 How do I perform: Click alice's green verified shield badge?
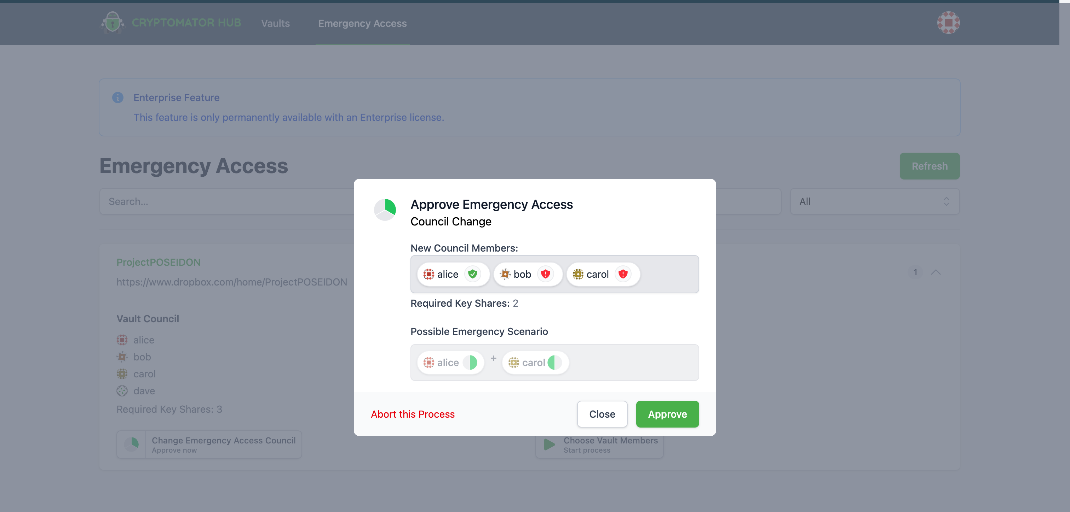[x=473, y=274]
